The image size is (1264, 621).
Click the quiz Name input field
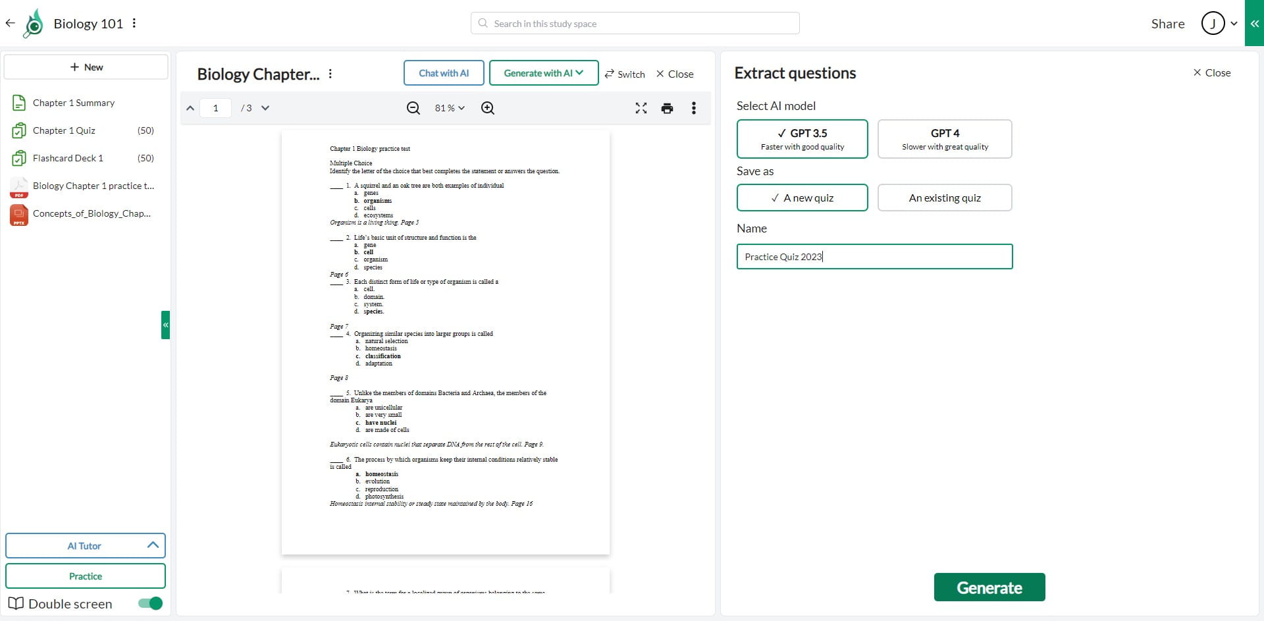coord(874,257)
